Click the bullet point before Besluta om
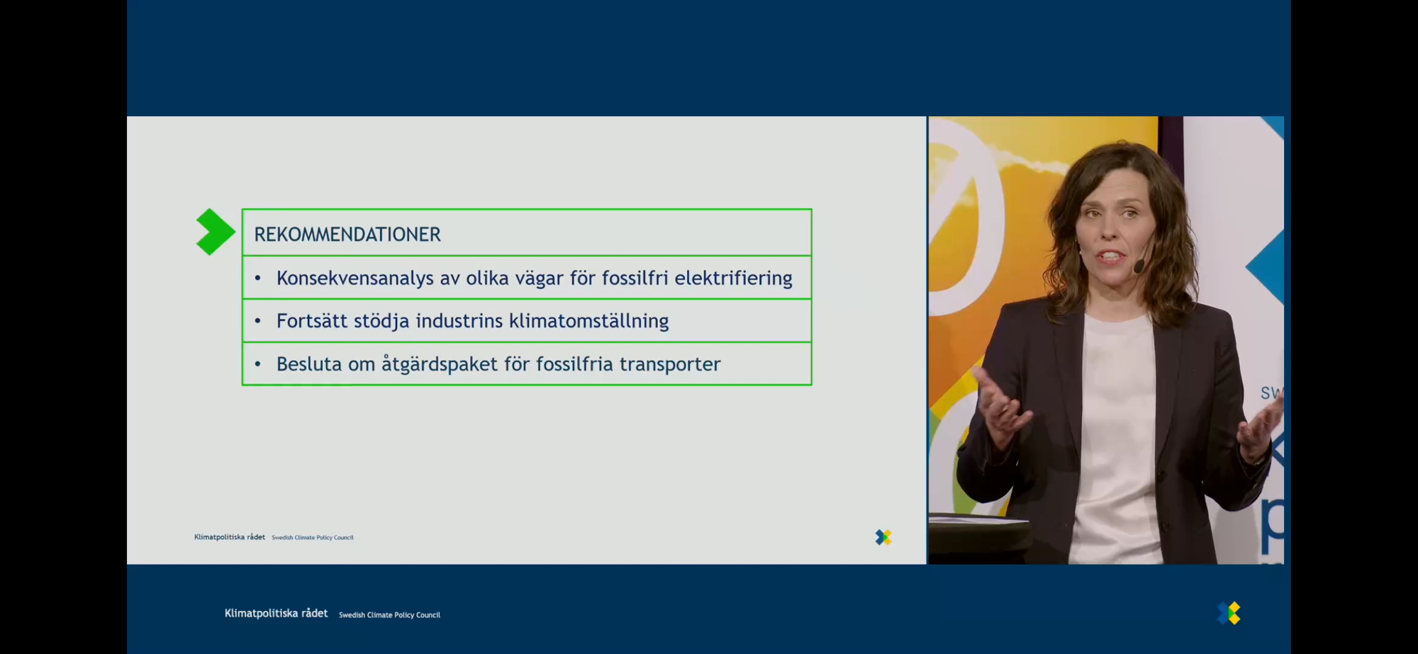Screen dimensions: 1418x654 coord(258,364)
